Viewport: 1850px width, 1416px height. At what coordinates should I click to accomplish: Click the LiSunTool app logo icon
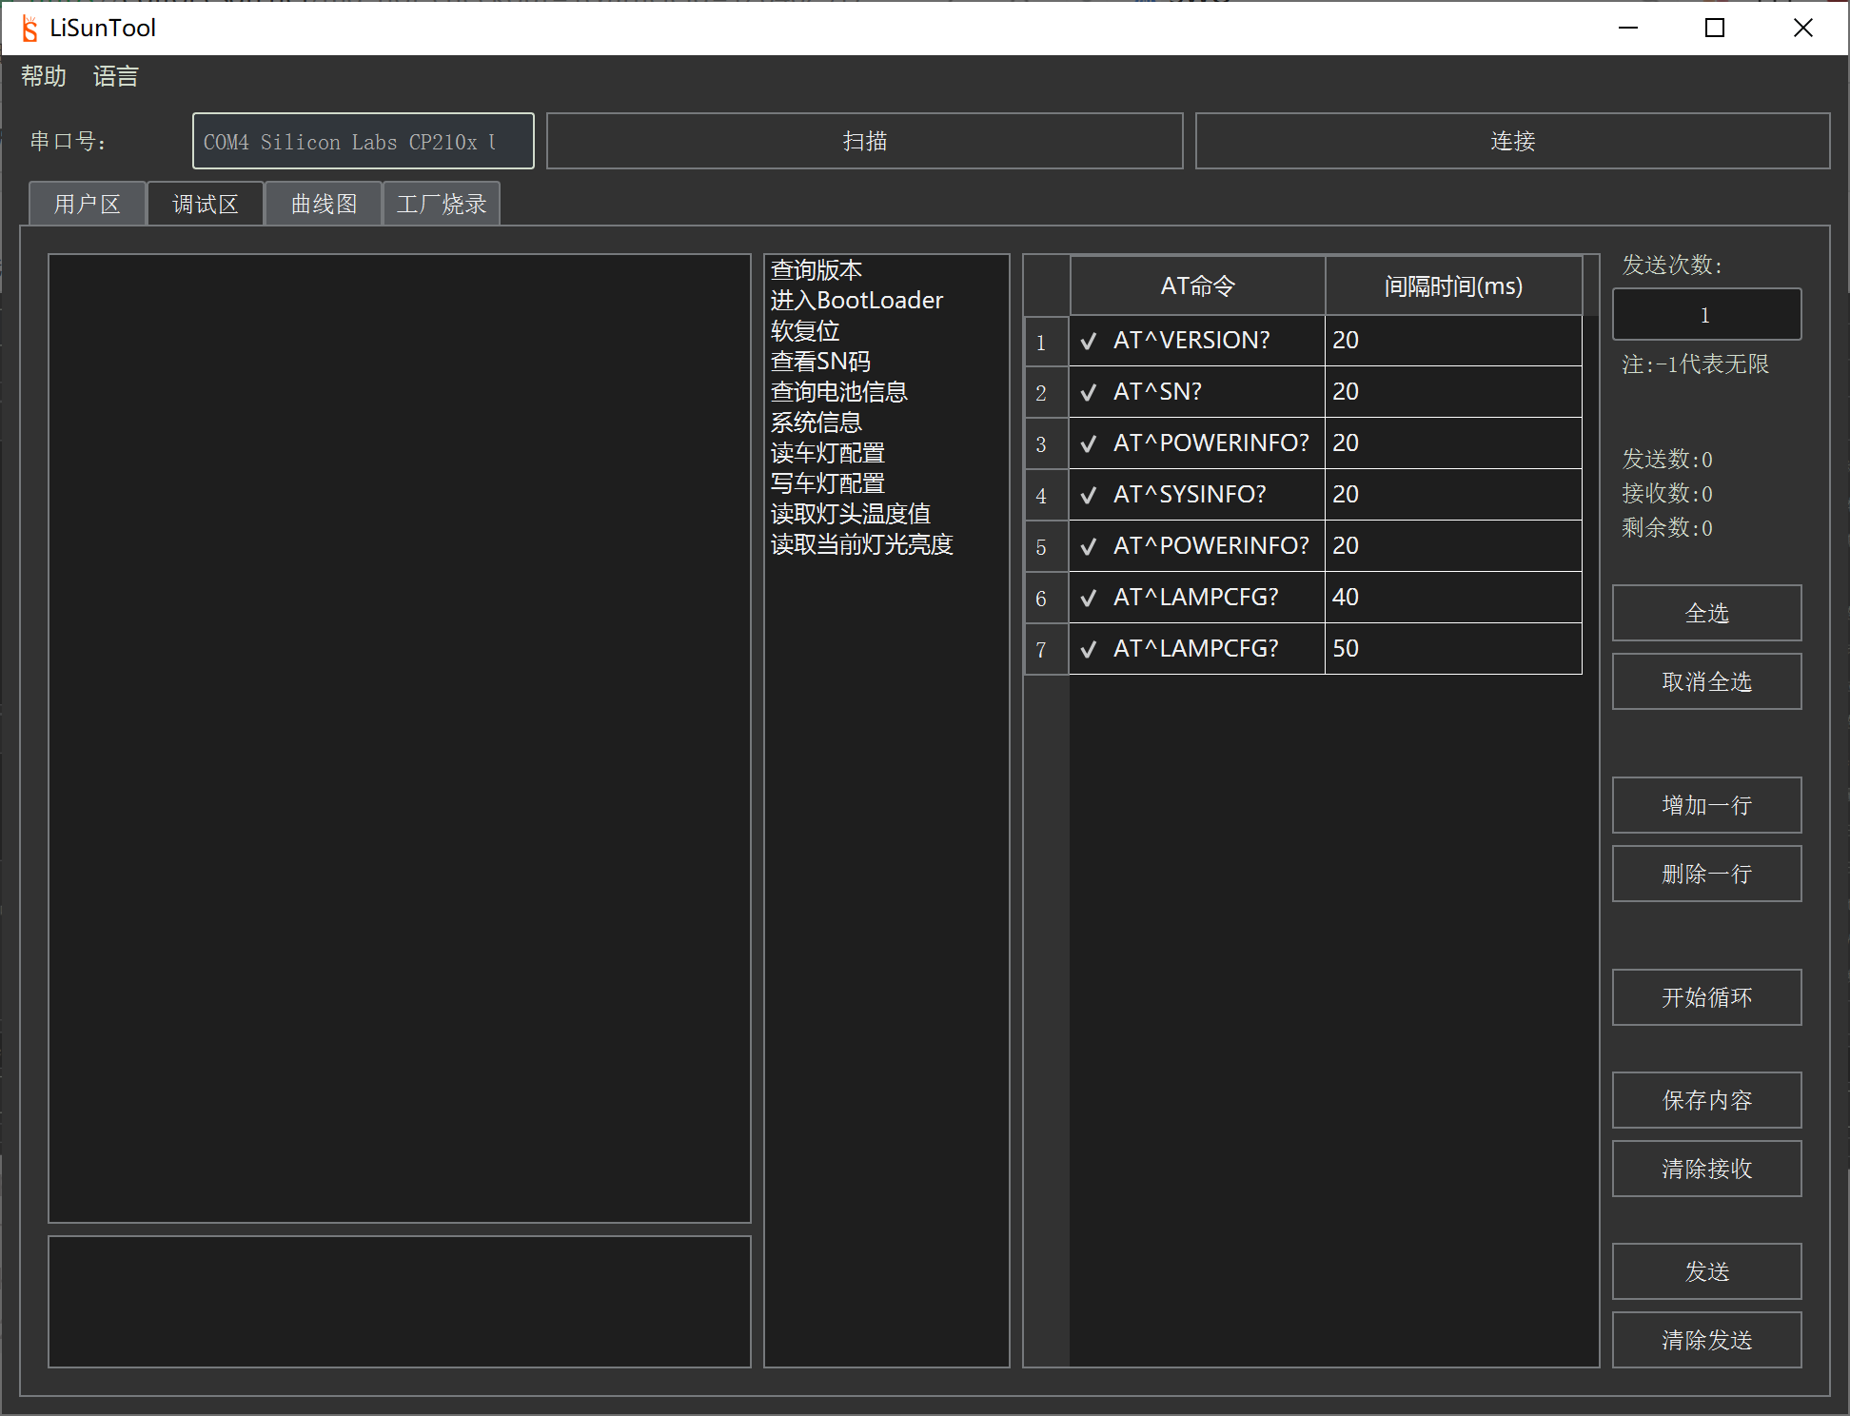30,29
